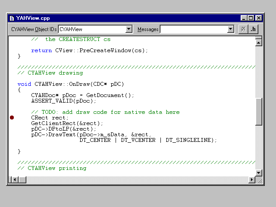This screenshot has width=276, height=207.
Task: Open the document icon menu in title bar
Action: tap(12, 18)
